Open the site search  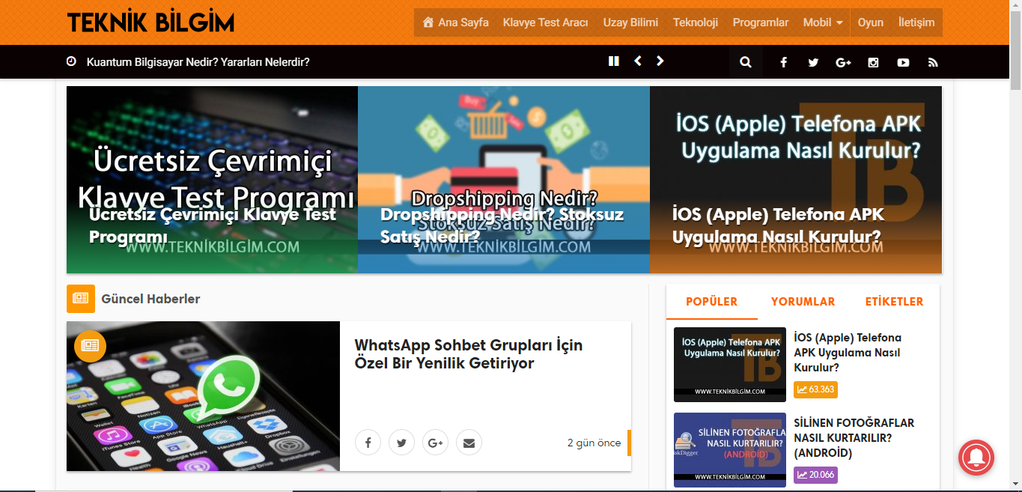tap(746, 62)
